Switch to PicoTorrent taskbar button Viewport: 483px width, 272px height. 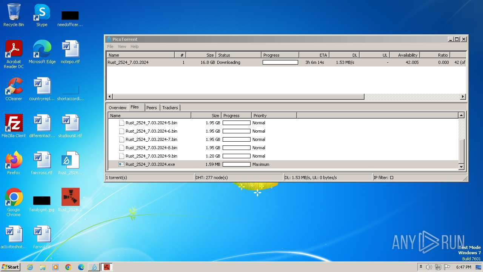94,267
